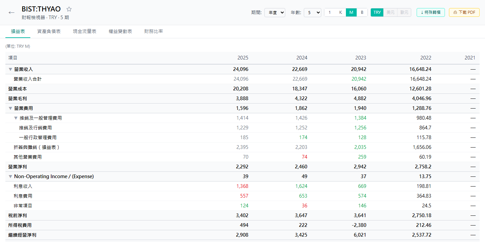This screenshot has width=485, height=242.
Task: Click the 20,208 cost of revenue value
Action: click(x=240, y=89)
